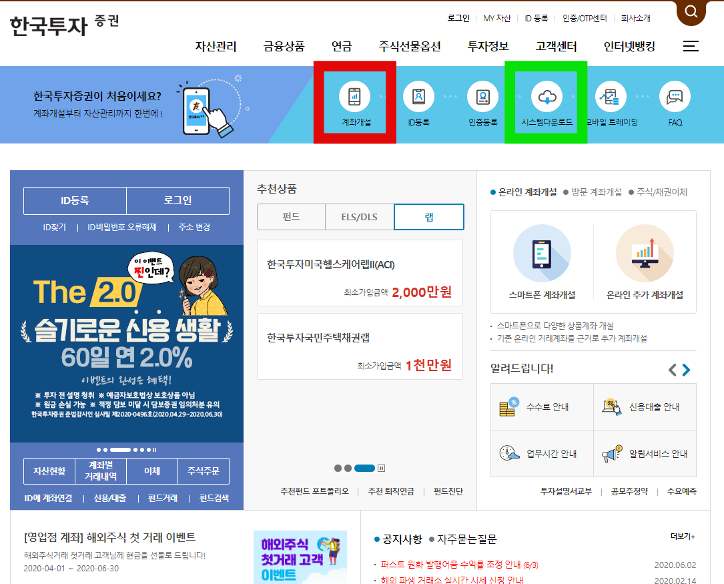Click the ID비밀번호 오류해제 link
The width and height of the screenshot is (724, 584).
point(122,227)
